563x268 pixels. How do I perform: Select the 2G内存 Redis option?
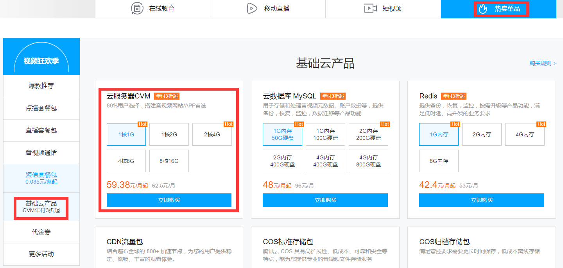point(482,134)
